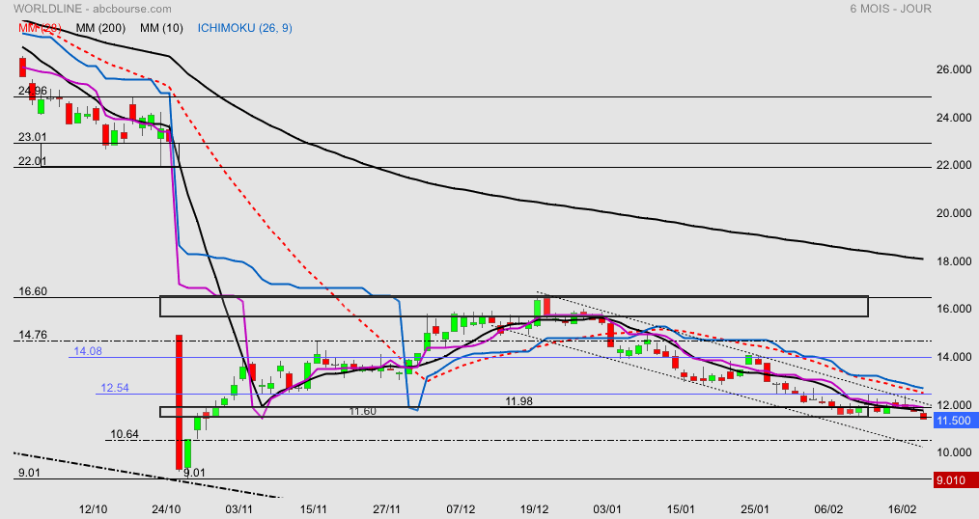This screenshot has width=979, height=519.
Task: Click the tall red crash candle near 24/10
Action: (x=180, y=401)
